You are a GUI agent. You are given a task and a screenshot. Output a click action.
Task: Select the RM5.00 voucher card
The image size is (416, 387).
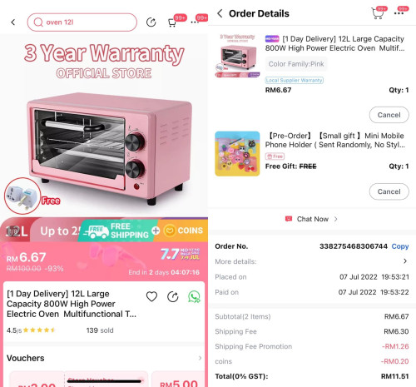(x=178, y=380)
